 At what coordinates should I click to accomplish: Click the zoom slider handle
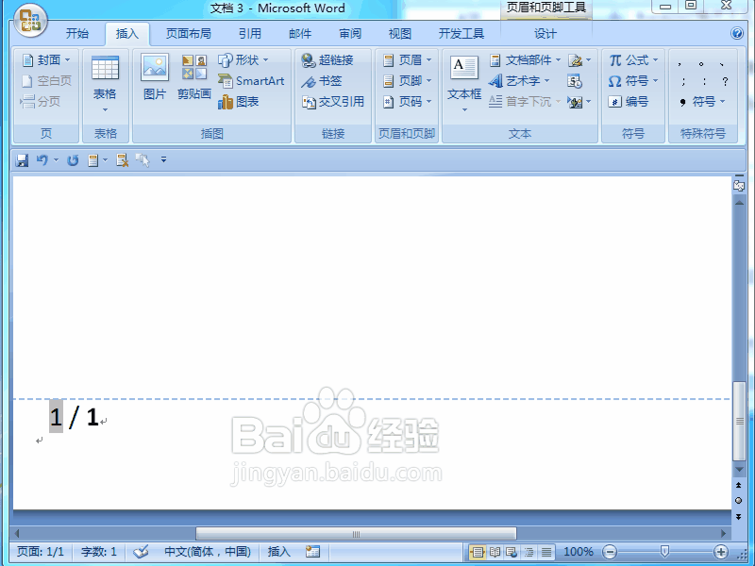point(664,551)
